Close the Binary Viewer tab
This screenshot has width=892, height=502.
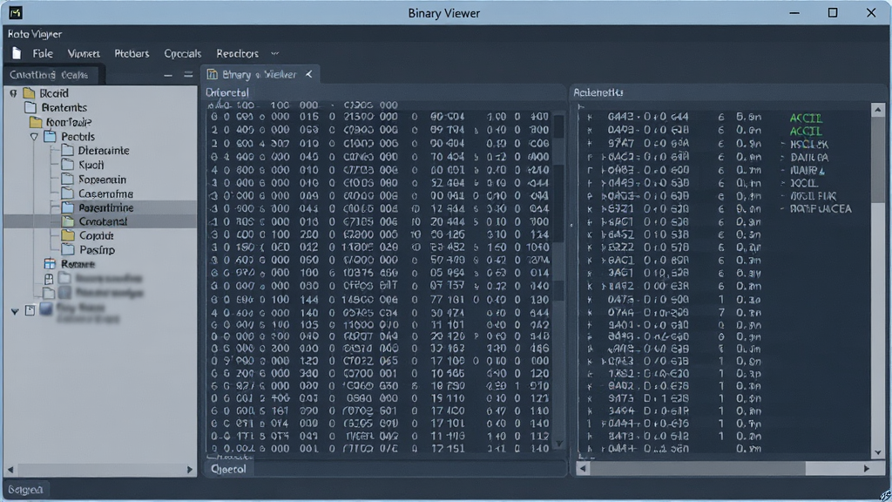(x=309, y=74)
